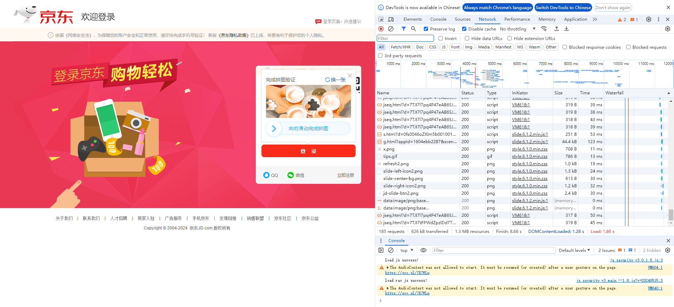Image resolution: width=674 pixels, height=307 pixels.
Task: Toggle the device toolbar icon
Action: (x=391, y=19)
